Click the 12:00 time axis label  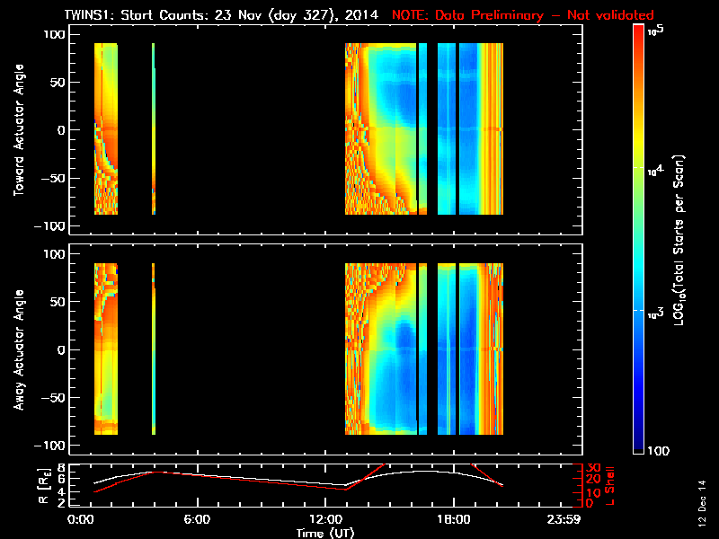click(325, 520)
